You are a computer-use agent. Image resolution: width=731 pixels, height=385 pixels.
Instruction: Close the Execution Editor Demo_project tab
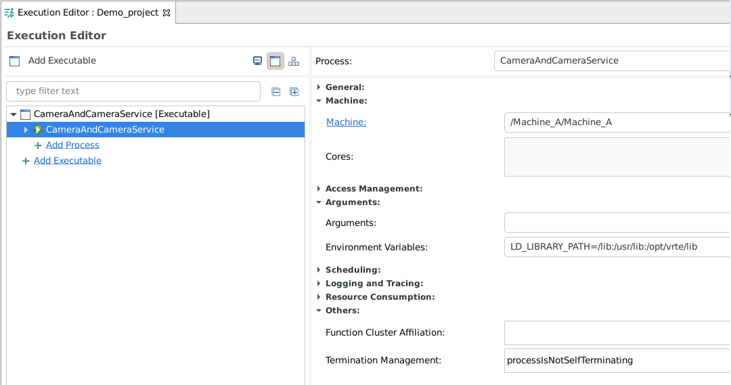pos(167,13)
